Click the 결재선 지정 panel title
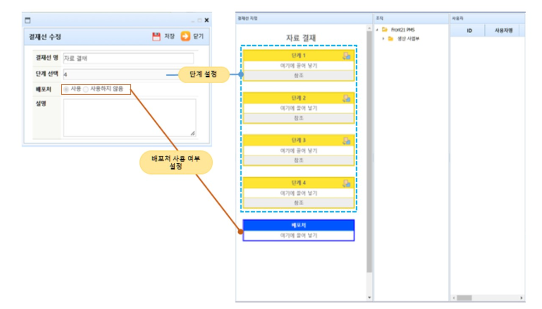Image resolution: width=542 pixels, height=309 pixels. tap(248, 18)
